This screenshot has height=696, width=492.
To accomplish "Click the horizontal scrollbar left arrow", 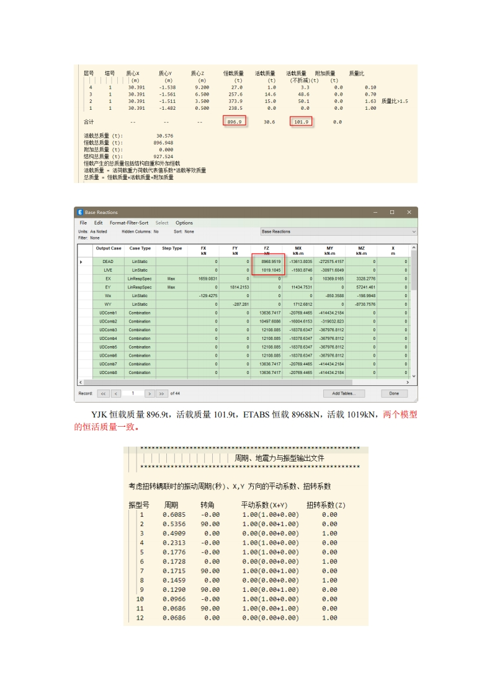I will click(81, 382).
